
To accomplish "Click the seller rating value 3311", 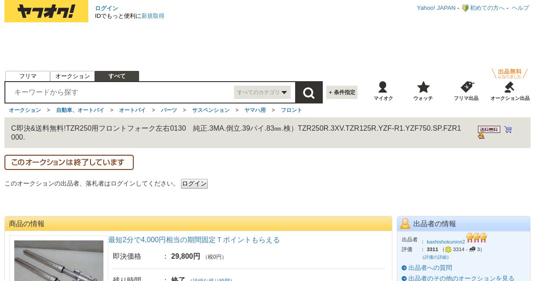I will (432, 249).
